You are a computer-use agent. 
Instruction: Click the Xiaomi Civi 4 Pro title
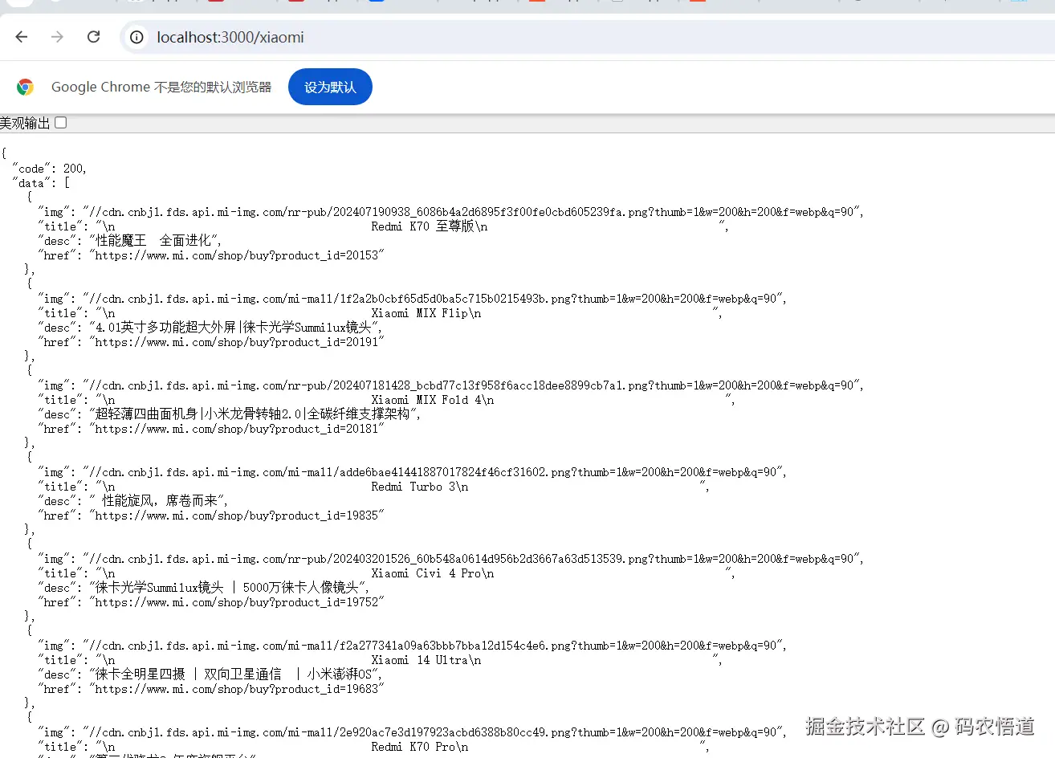[x=426, y=573]
